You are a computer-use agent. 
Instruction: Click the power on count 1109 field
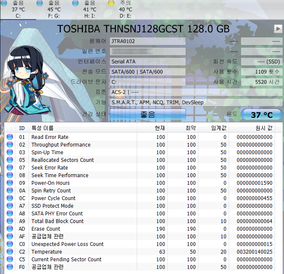click(261, 72)
